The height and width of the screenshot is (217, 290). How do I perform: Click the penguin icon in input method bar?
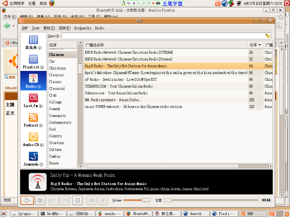click(x=123, y=3)
